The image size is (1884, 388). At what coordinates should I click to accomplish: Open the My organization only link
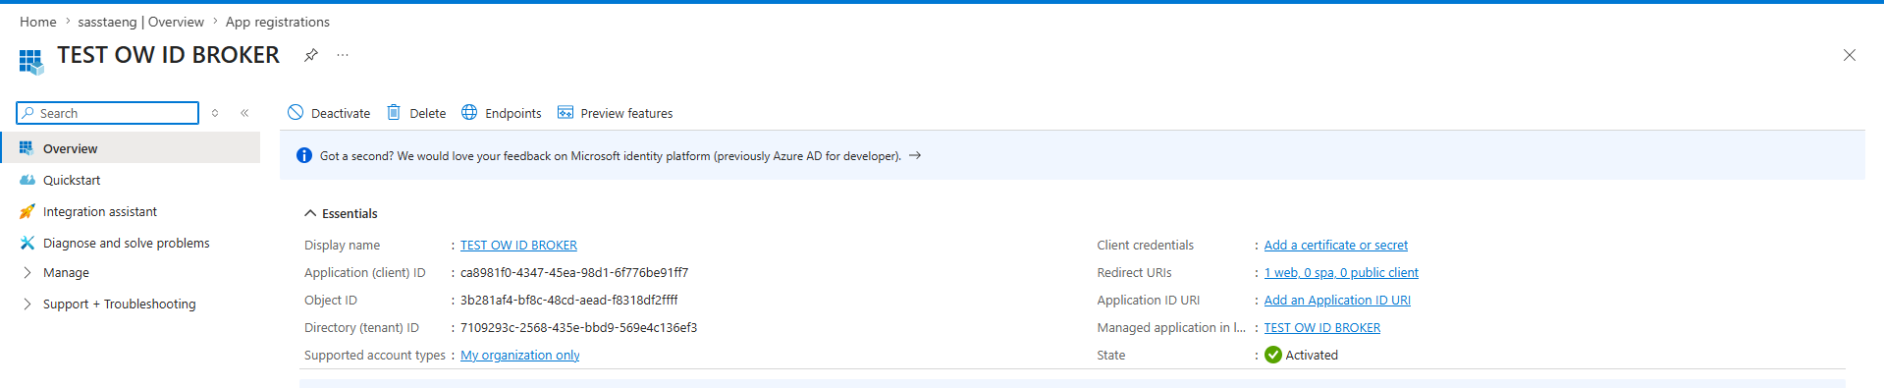520,356
